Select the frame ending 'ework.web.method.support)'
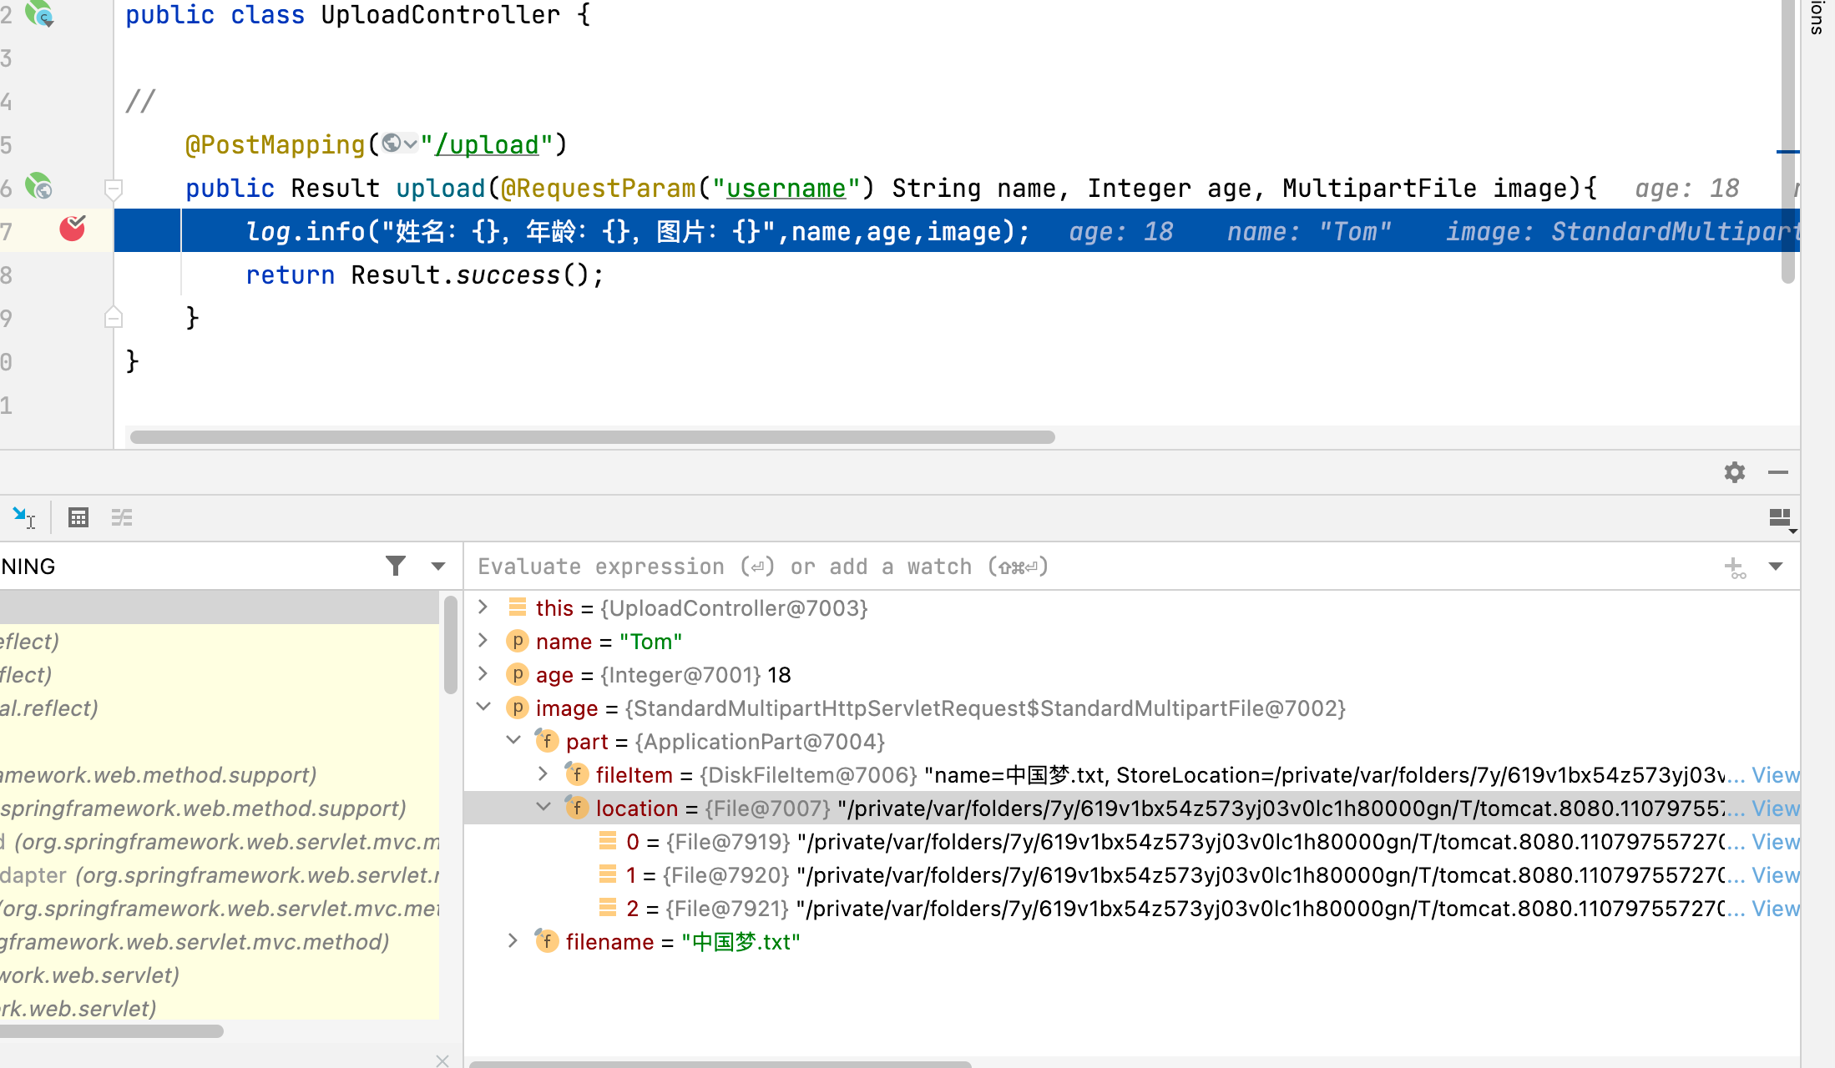Screen dimensions: 1835x1068 (220, 775)
